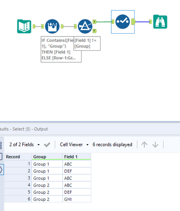Select the Group column header
180x211 pixels.
tap(47, 157)
